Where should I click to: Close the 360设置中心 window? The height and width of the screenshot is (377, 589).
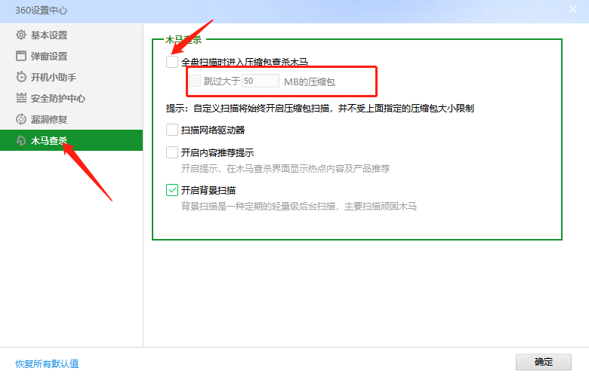click(572, 9)
